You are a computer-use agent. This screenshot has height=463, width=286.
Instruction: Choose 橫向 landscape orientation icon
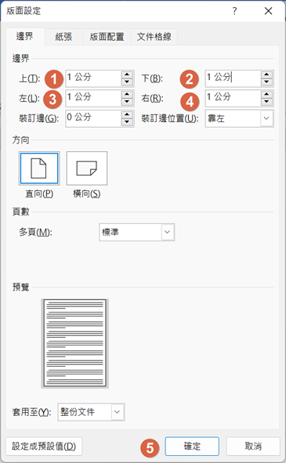click(87, 168)
